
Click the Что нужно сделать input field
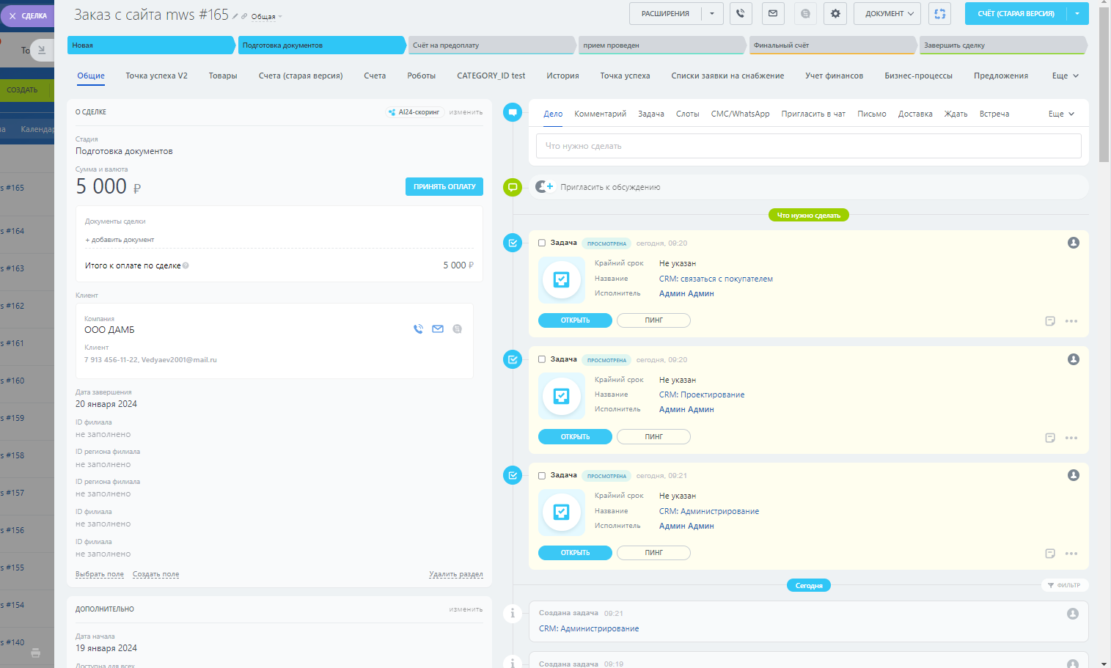pyautogui.click(x=808, y=146)
